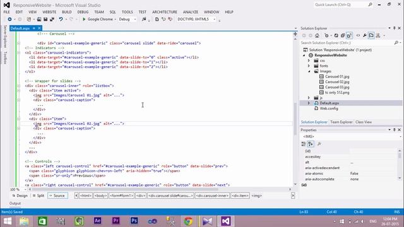Image resolution: width=404 pixels, height=227 pixels.
Task: Click the Navigate Backward toolbar icon
Action: pyautogui.click(x=9, y=20)
